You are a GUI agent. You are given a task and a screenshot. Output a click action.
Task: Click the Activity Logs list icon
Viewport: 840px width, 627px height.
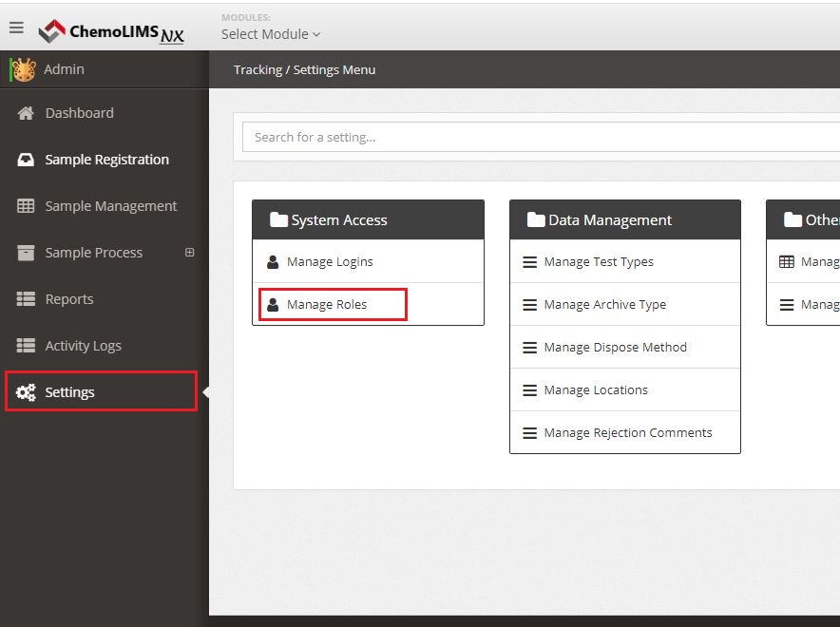pyautogui.click(x=26, y=346)
